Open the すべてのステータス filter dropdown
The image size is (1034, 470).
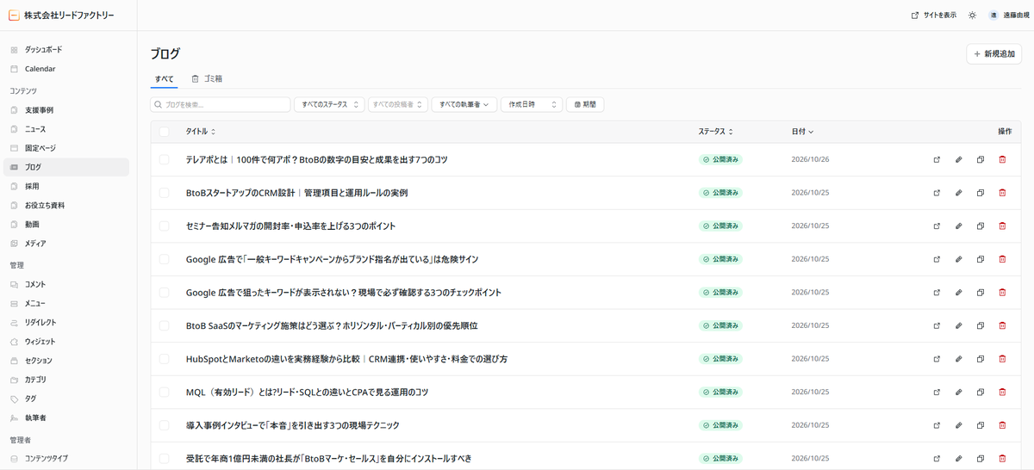point(329,104)
